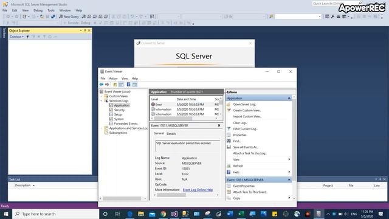
Task: Click New Query in SSMS toolbar
Action: (69, 16)
